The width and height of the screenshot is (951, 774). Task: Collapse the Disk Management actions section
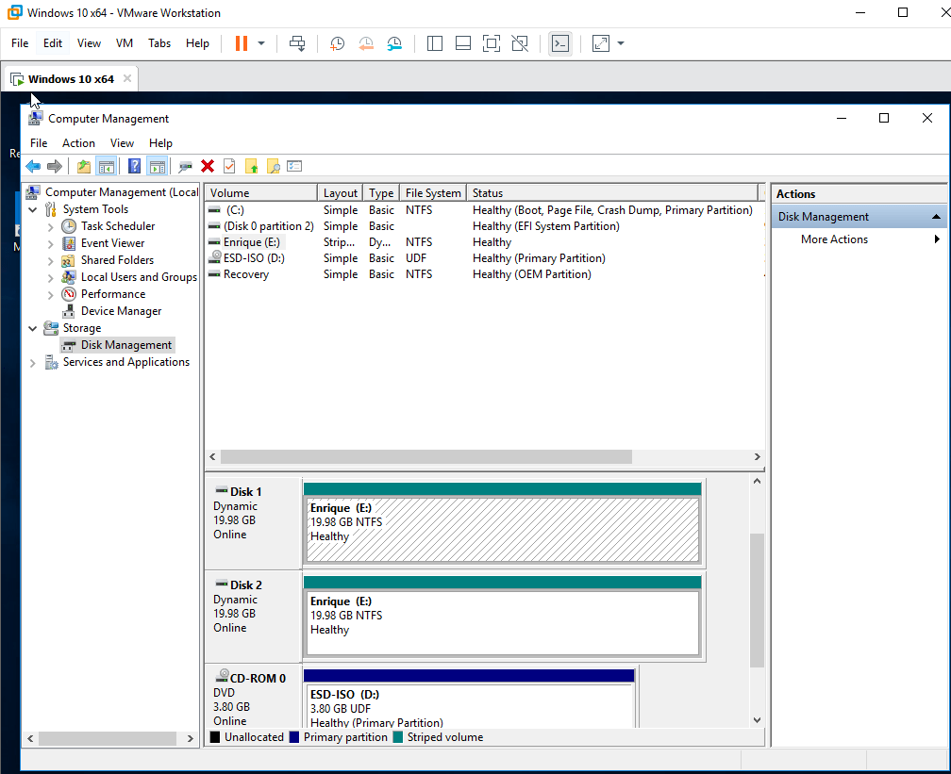(x=936, y=217)
